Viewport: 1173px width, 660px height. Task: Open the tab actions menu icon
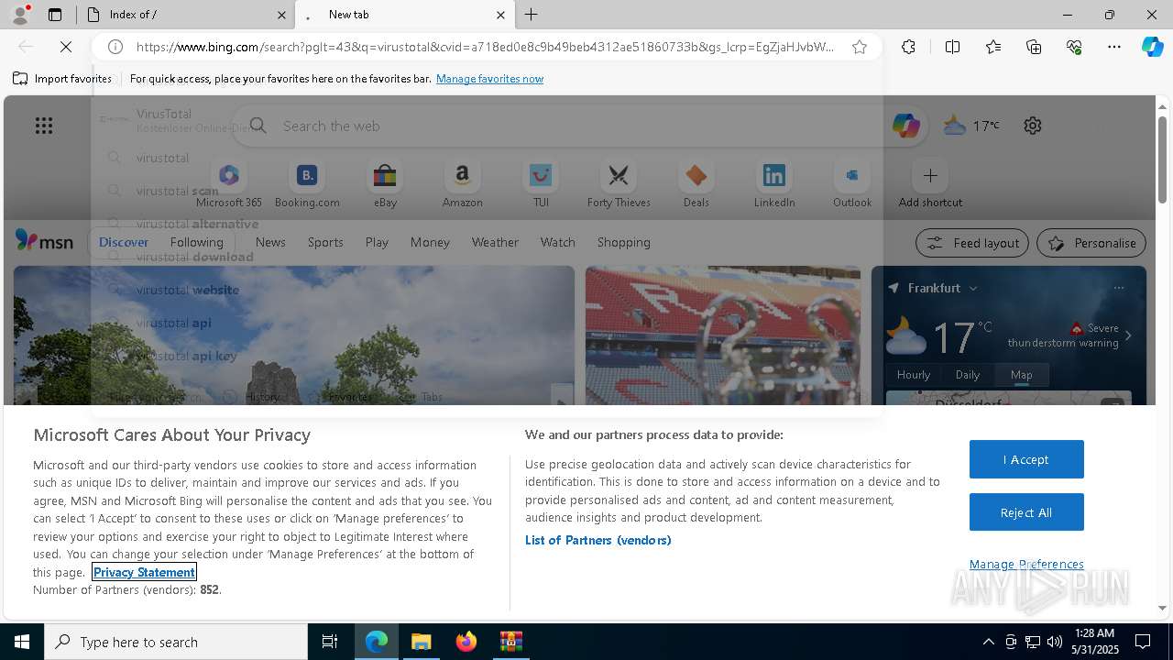pos(55,15)
